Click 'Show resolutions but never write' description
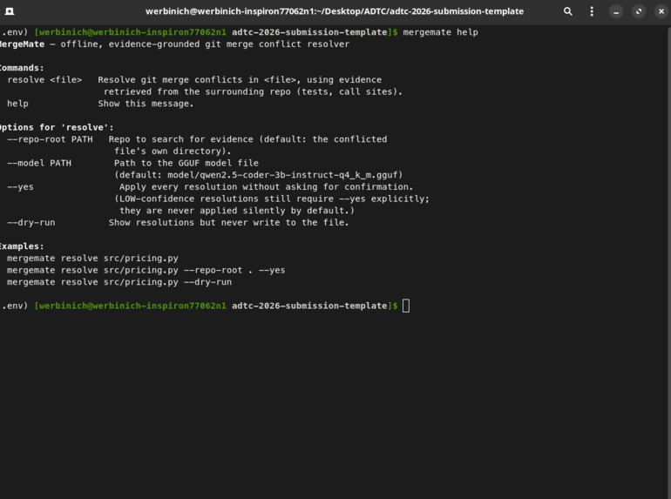Image resolution: width=671 pixels, height=499 pixels. tap(228, 223)
